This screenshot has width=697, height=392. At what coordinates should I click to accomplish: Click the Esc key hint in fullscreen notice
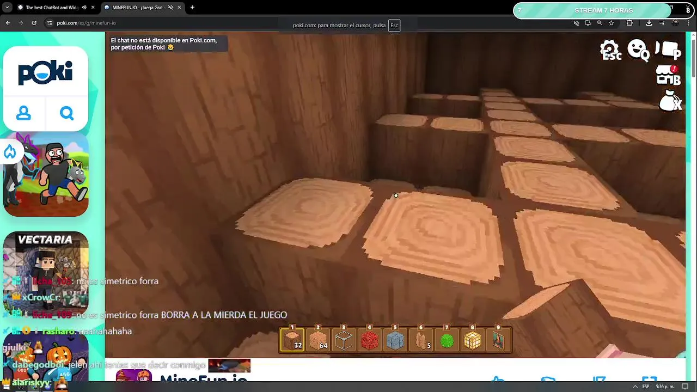tap(394, 25)
